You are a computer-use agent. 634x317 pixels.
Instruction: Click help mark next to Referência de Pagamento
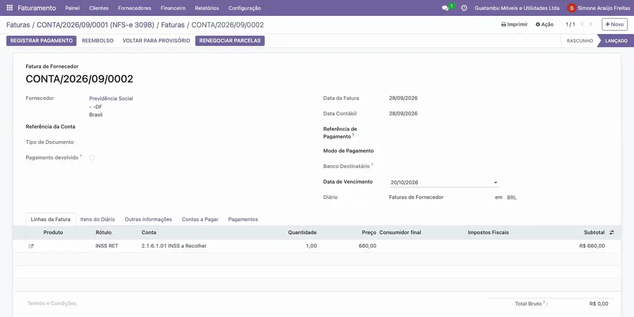click(x=353, y=135)
